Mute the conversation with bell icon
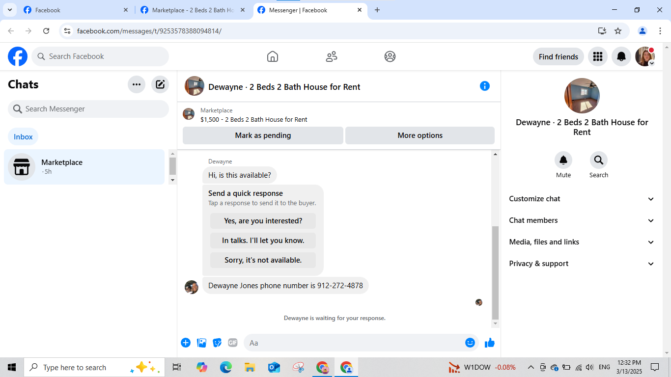671x377 pixels. 563,160
